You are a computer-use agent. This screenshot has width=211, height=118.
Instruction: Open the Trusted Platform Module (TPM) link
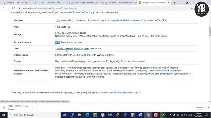[x=72, y=49]
